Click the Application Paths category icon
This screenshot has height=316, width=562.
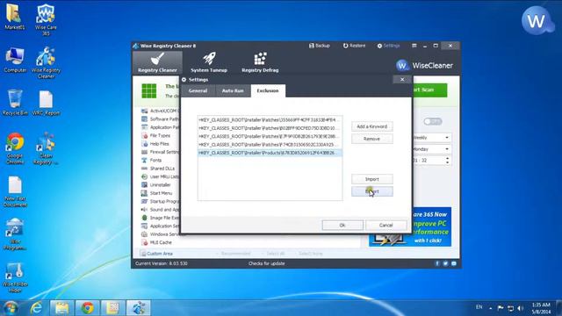pyautogui.click(x=144, y=127)
